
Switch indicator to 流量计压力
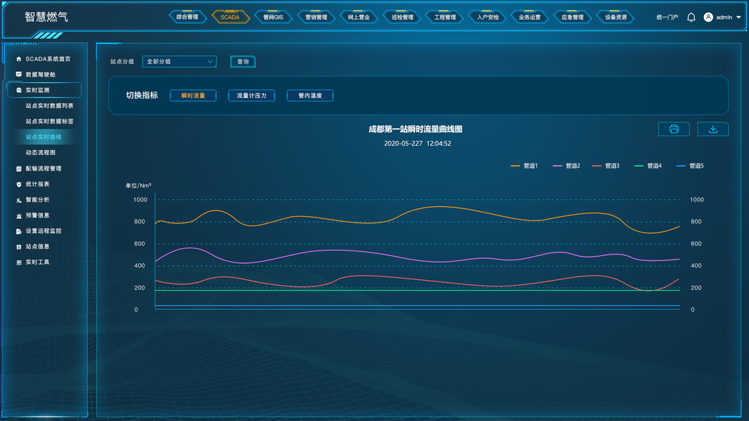pyautogui.click(x=251, y=95)
